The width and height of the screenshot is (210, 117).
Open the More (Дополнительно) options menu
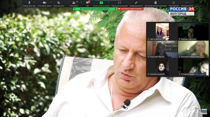[x=187, y=3]
